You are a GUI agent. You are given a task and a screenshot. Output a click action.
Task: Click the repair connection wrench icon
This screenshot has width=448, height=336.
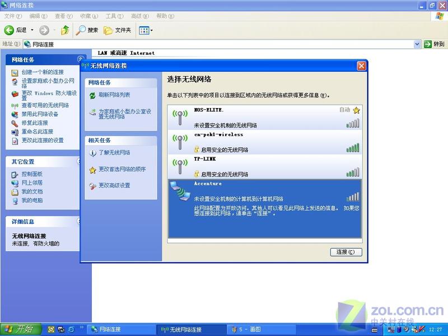coord(15,123)
